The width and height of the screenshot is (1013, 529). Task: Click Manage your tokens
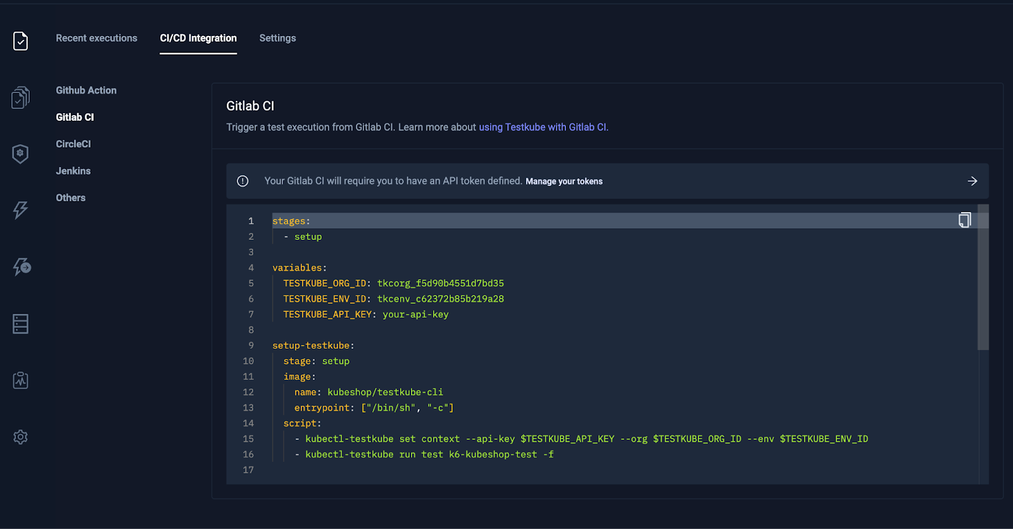564,182
